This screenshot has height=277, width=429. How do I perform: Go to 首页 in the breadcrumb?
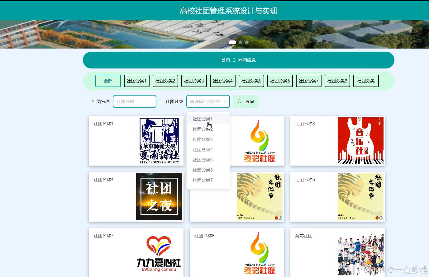[226, 60]
